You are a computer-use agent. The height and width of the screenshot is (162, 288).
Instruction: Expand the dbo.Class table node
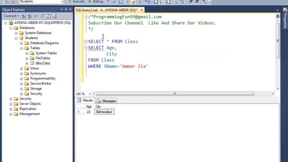(x=27, y=63)
